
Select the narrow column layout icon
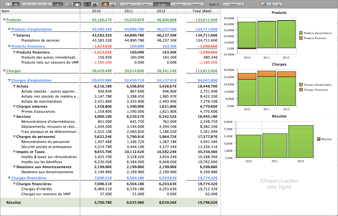(70, 5)
